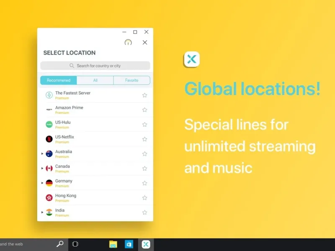Click the Amazon Prime logo icon
The image size is (335, 251).
coord(49,110)
